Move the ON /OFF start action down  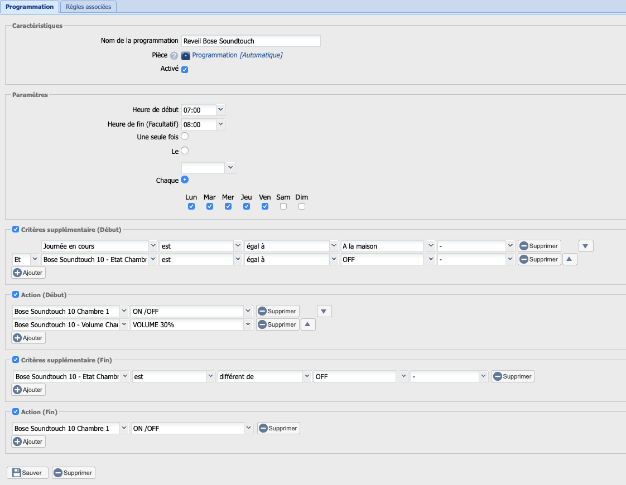coord(324,311)
